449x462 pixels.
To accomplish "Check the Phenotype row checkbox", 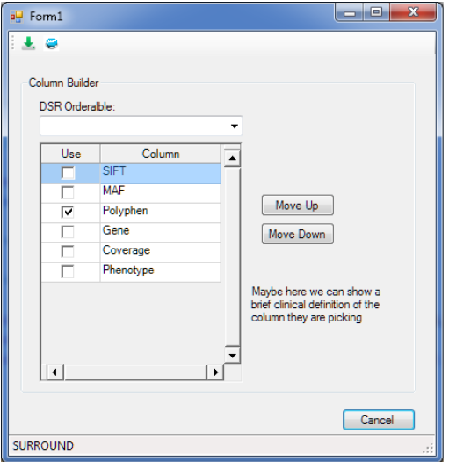I will click(68, 271).
